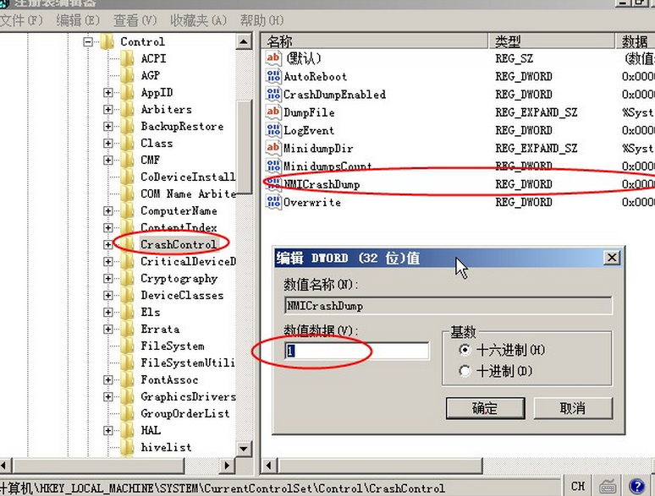Click the folder icon for BackupRestore

[128, 126]
